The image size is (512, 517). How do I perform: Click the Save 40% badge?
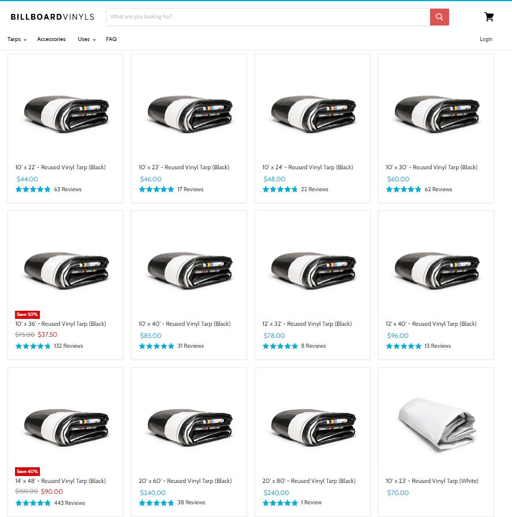pyautogui.click(x=27, y=471)
